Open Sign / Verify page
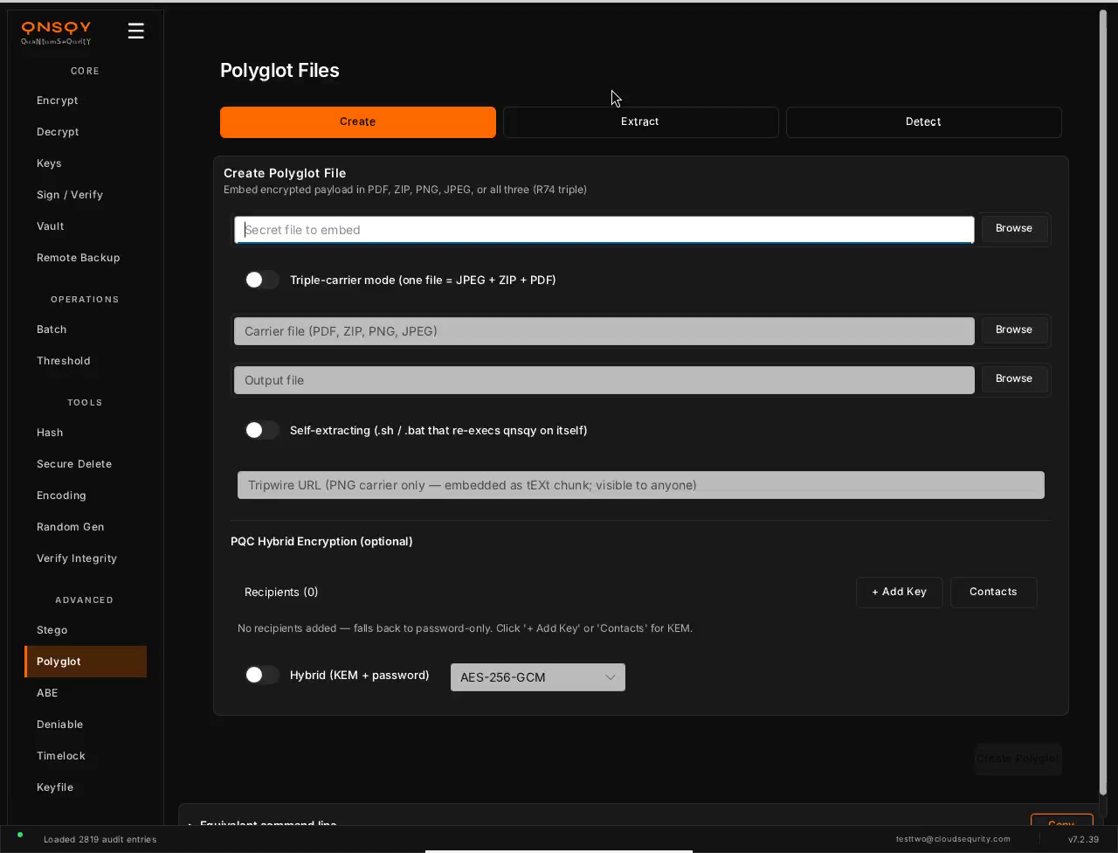 [86, 195]
